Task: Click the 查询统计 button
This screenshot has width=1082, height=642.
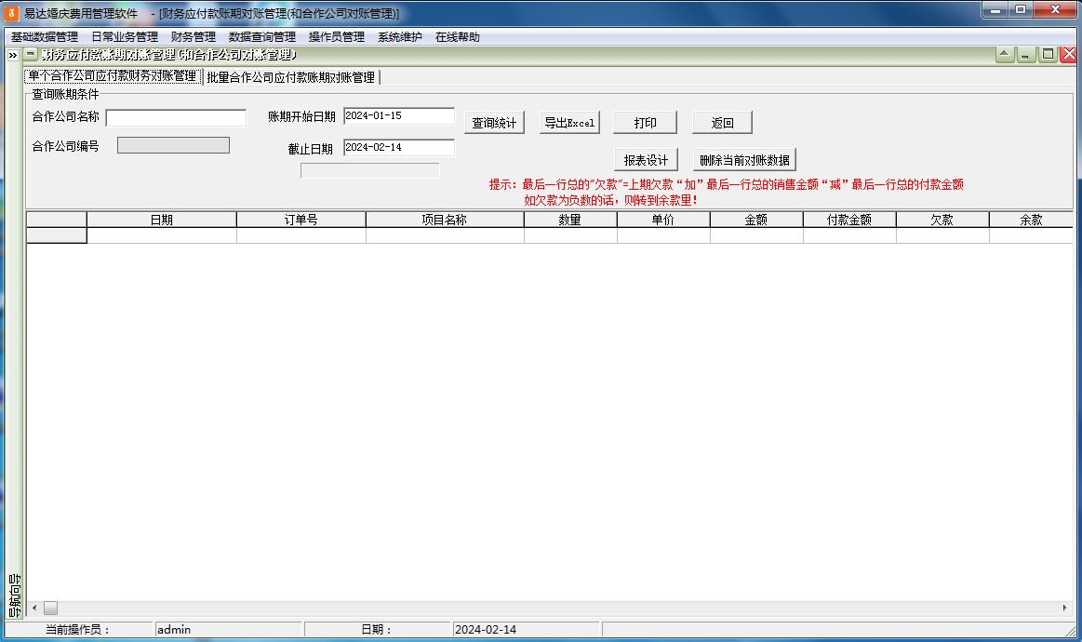Action: [494, 123]
